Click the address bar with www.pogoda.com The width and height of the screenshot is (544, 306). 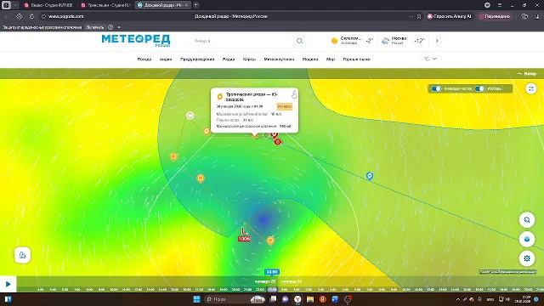coord(66,16)
